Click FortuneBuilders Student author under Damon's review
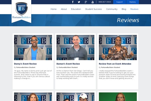 click(x=68, y=67)
